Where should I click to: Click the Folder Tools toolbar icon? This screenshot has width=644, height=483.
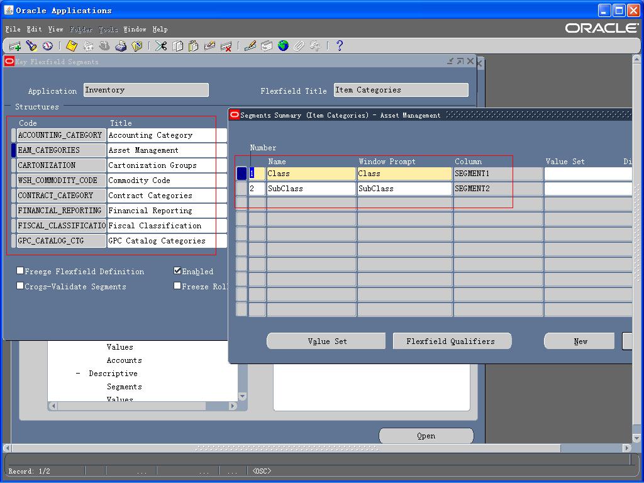tap(316, 46)
